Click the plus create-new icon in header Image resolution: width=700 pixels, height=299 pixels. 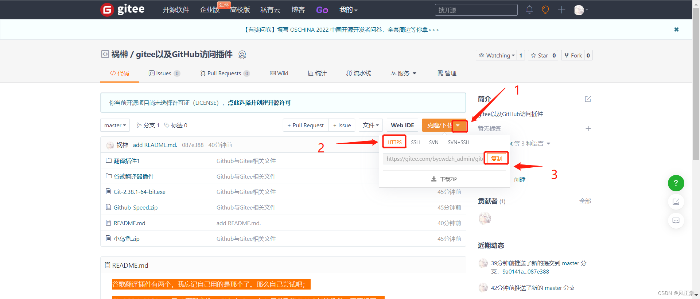561,10
